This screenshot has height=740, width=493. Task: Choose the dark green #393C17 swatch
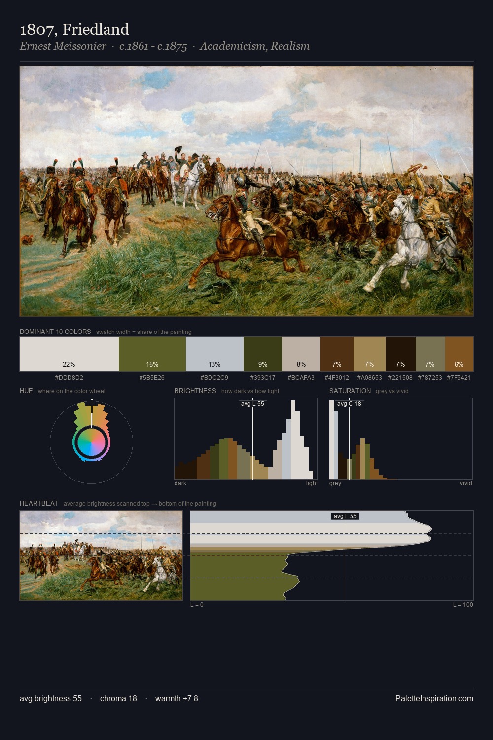[x=263, y=354]
